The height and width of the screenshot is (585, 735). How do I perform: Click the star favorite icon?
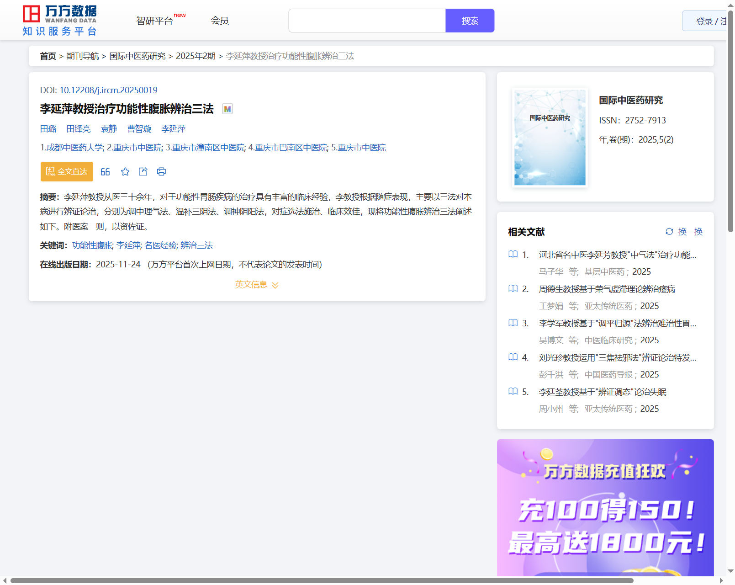coord(125,172)
